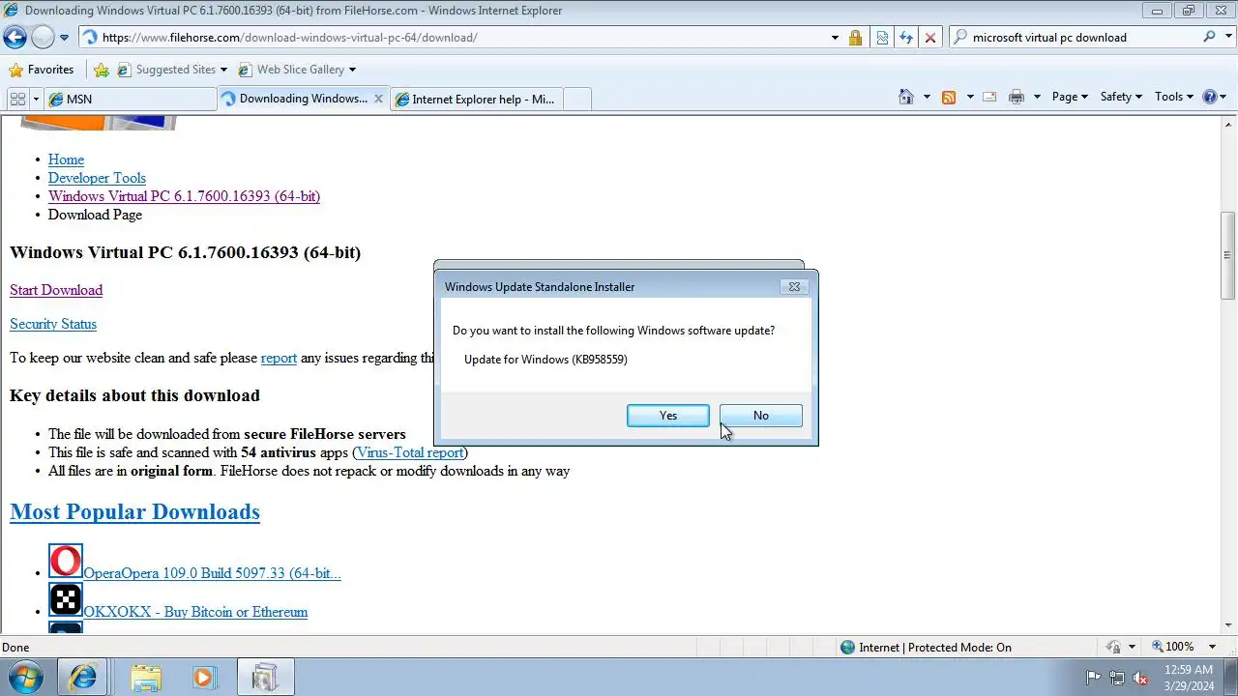
Task: Click the Back navigation arrow
Action: 15,38
